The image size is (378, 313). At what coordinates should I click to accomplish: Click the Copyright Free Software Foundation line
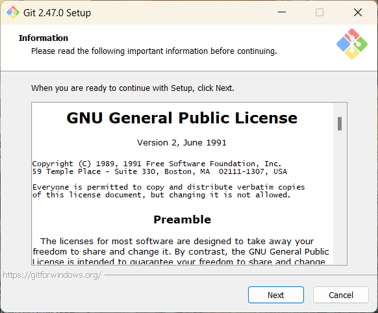click(x=157, y=164)
